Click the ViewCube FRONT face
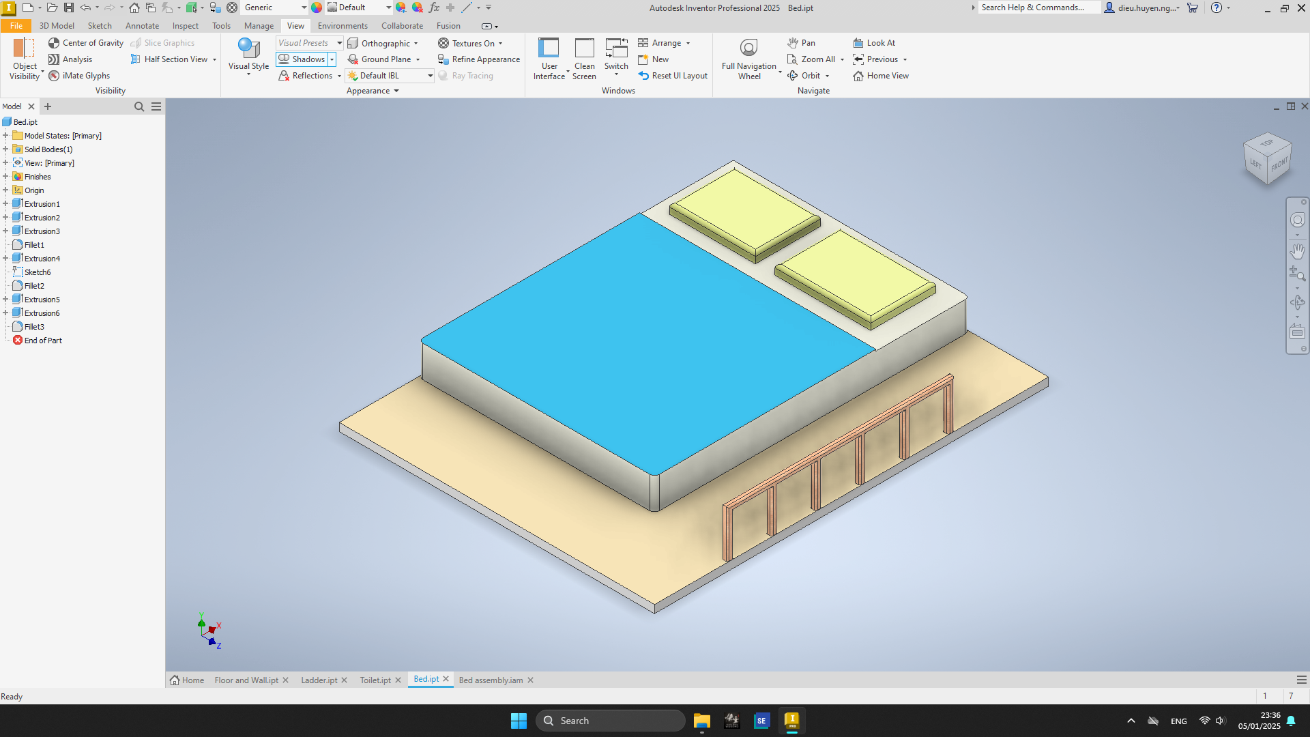1310x737 pixels. point(1279,164)
